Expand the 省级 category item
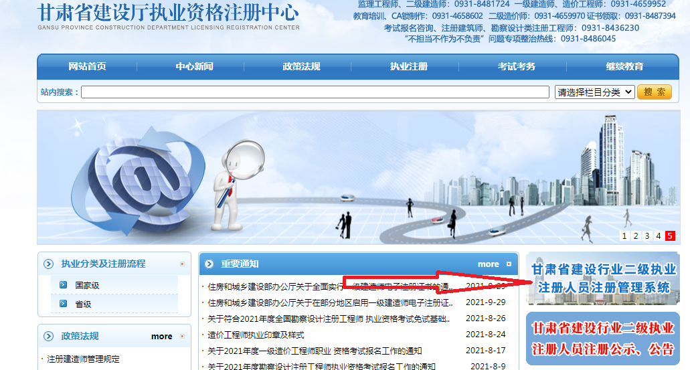Screen dimensions: 690x370 click(x=83, y=304)
